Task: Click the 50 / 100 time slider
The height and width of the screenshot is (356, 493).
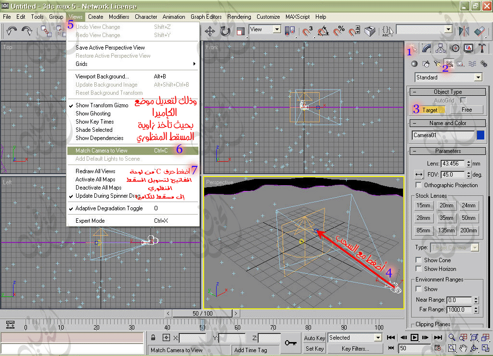Action: [203, 313]
